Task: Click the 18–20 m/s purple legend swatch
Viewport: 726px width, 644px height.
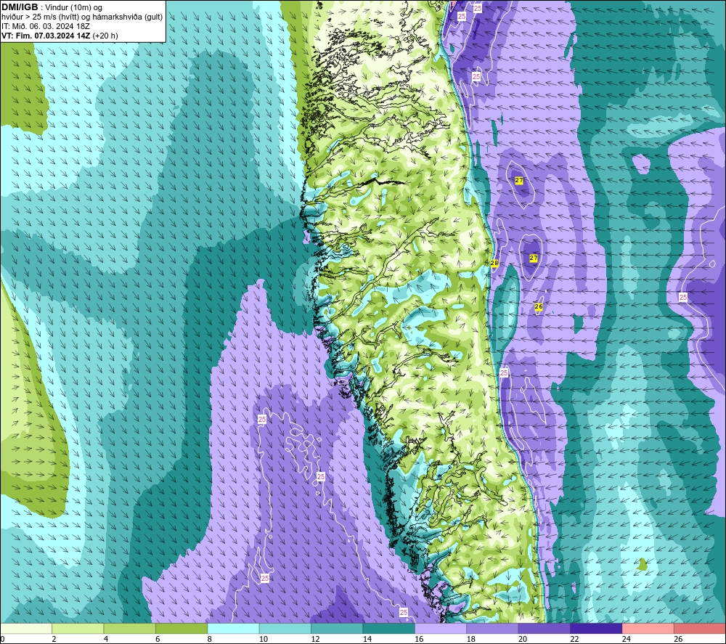Action: point(493,628)
